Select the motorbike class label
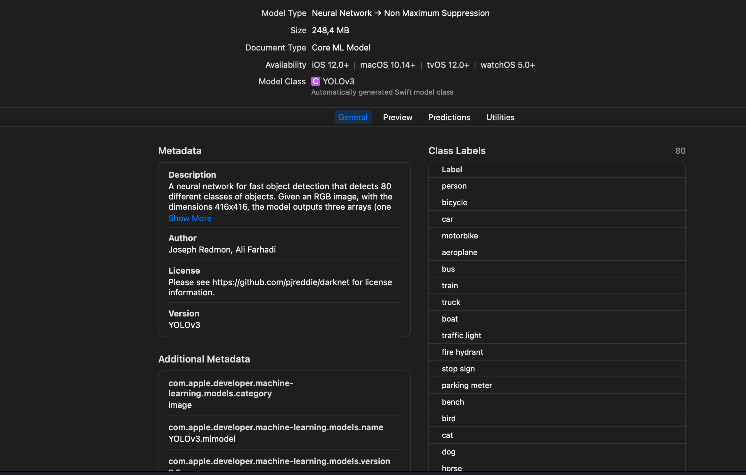Image resolution: width=746 pixels, height=475 pixels. (460, 236)
